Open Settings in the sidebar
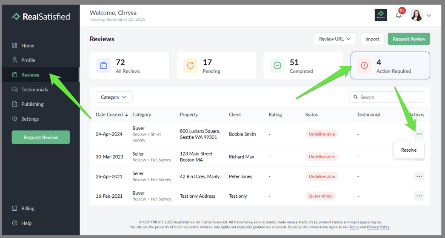The width and height of the screenshot is (445, 238). (30, 119)
